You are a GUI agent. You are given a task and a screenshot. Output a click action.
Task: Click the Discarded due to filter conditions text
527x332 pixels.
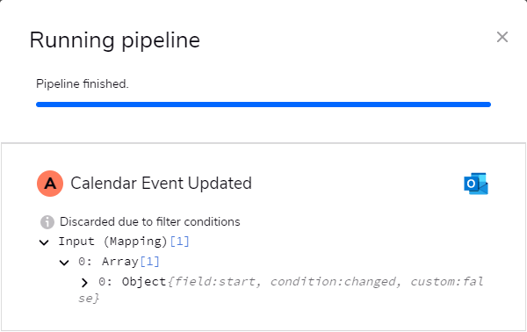coord(150,222)
